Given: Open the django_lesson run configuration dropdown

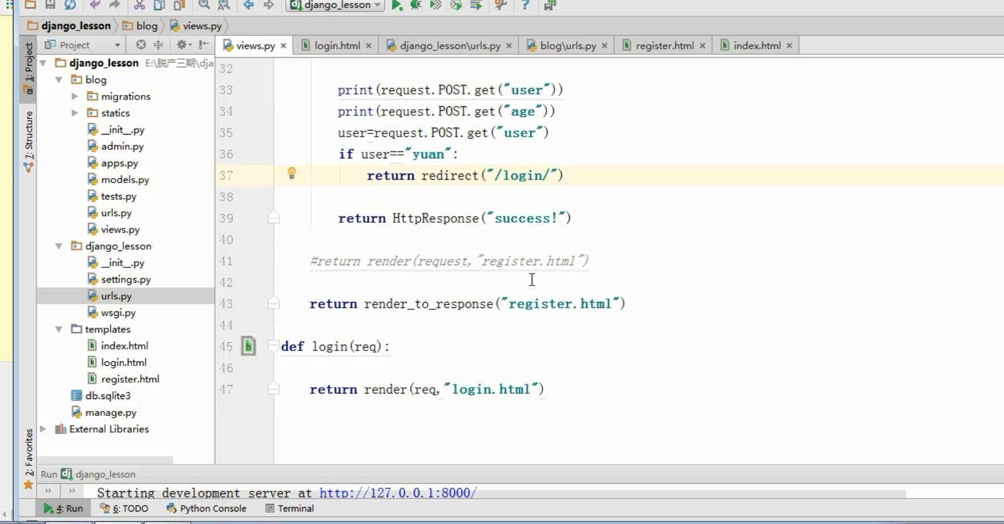Looking at the screenshot, I should pos(336,5).
